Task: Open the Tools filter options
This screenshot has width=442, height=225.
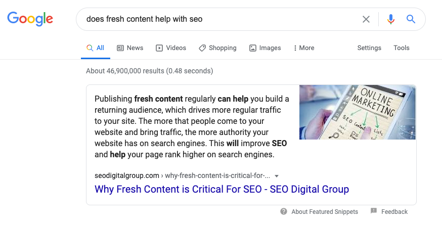Action: point(402,48)
